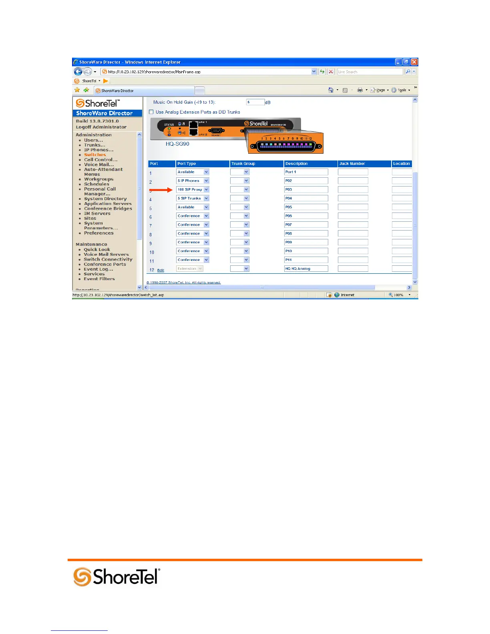Click the zoom level magnifier in status bar
This screenshot has height=634, width=490.
pos(391,295)
